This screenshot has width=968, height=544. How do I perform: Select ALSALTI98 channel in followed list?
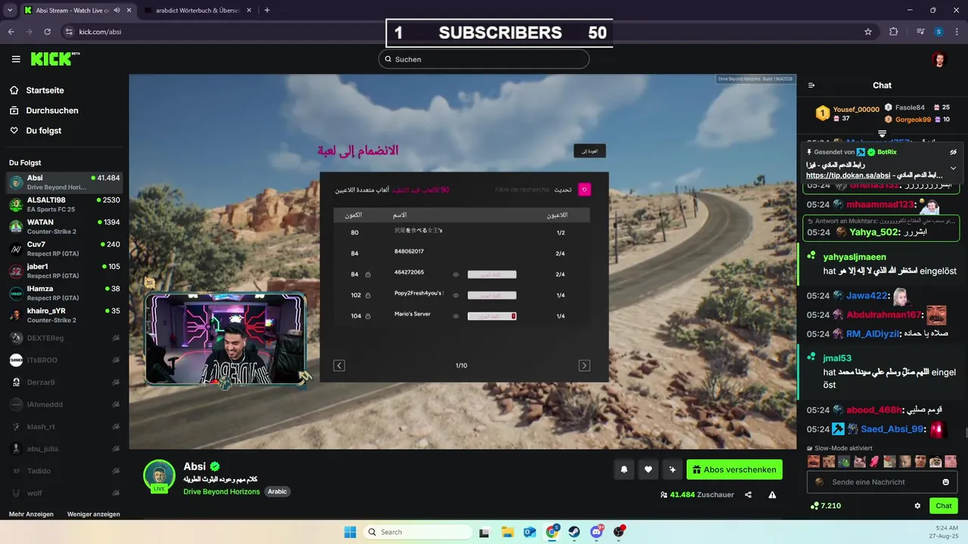coord(64,204)
